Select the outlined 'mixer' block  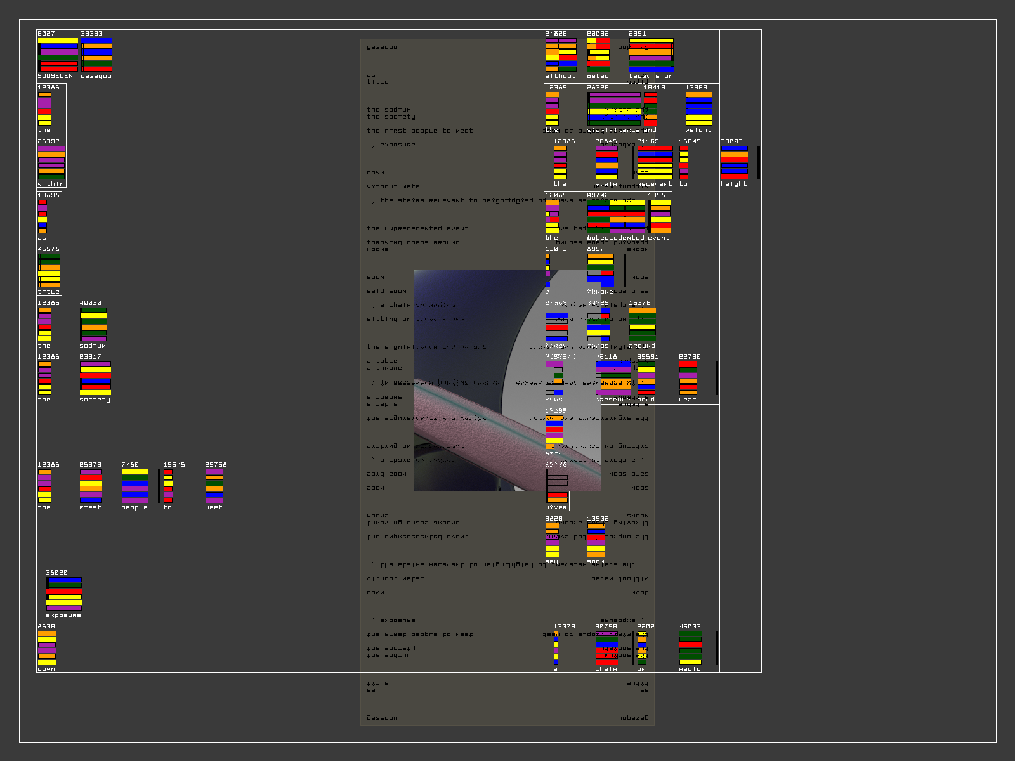(556, 486)
